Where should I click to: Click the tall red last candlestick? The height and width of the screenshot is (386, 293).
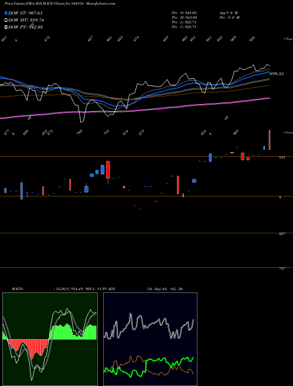pos(270,140)
